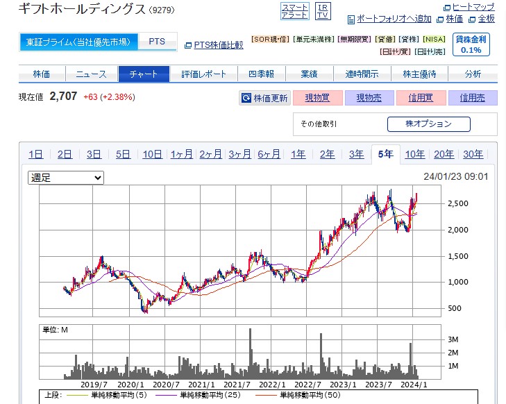Go to the 株価 tab
This screenshot has width=506, height=404.
coord(42,74)
